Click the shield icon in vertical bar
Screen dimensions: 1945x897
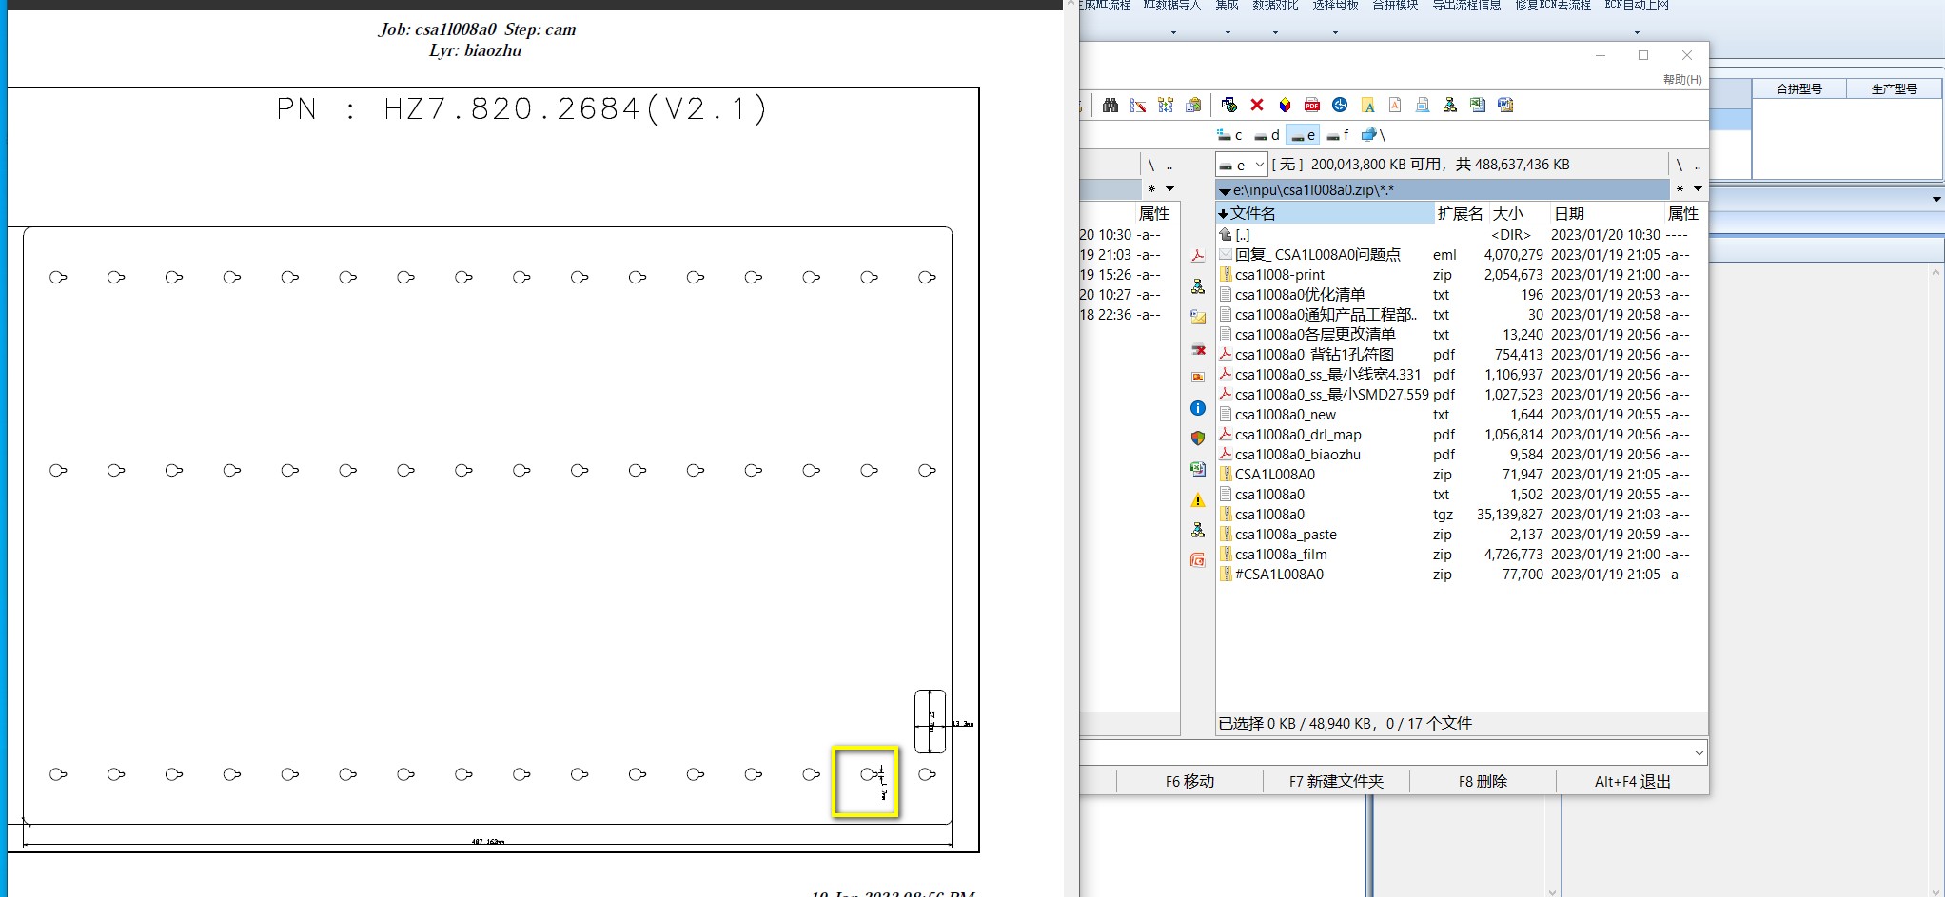pos(1198,439)
